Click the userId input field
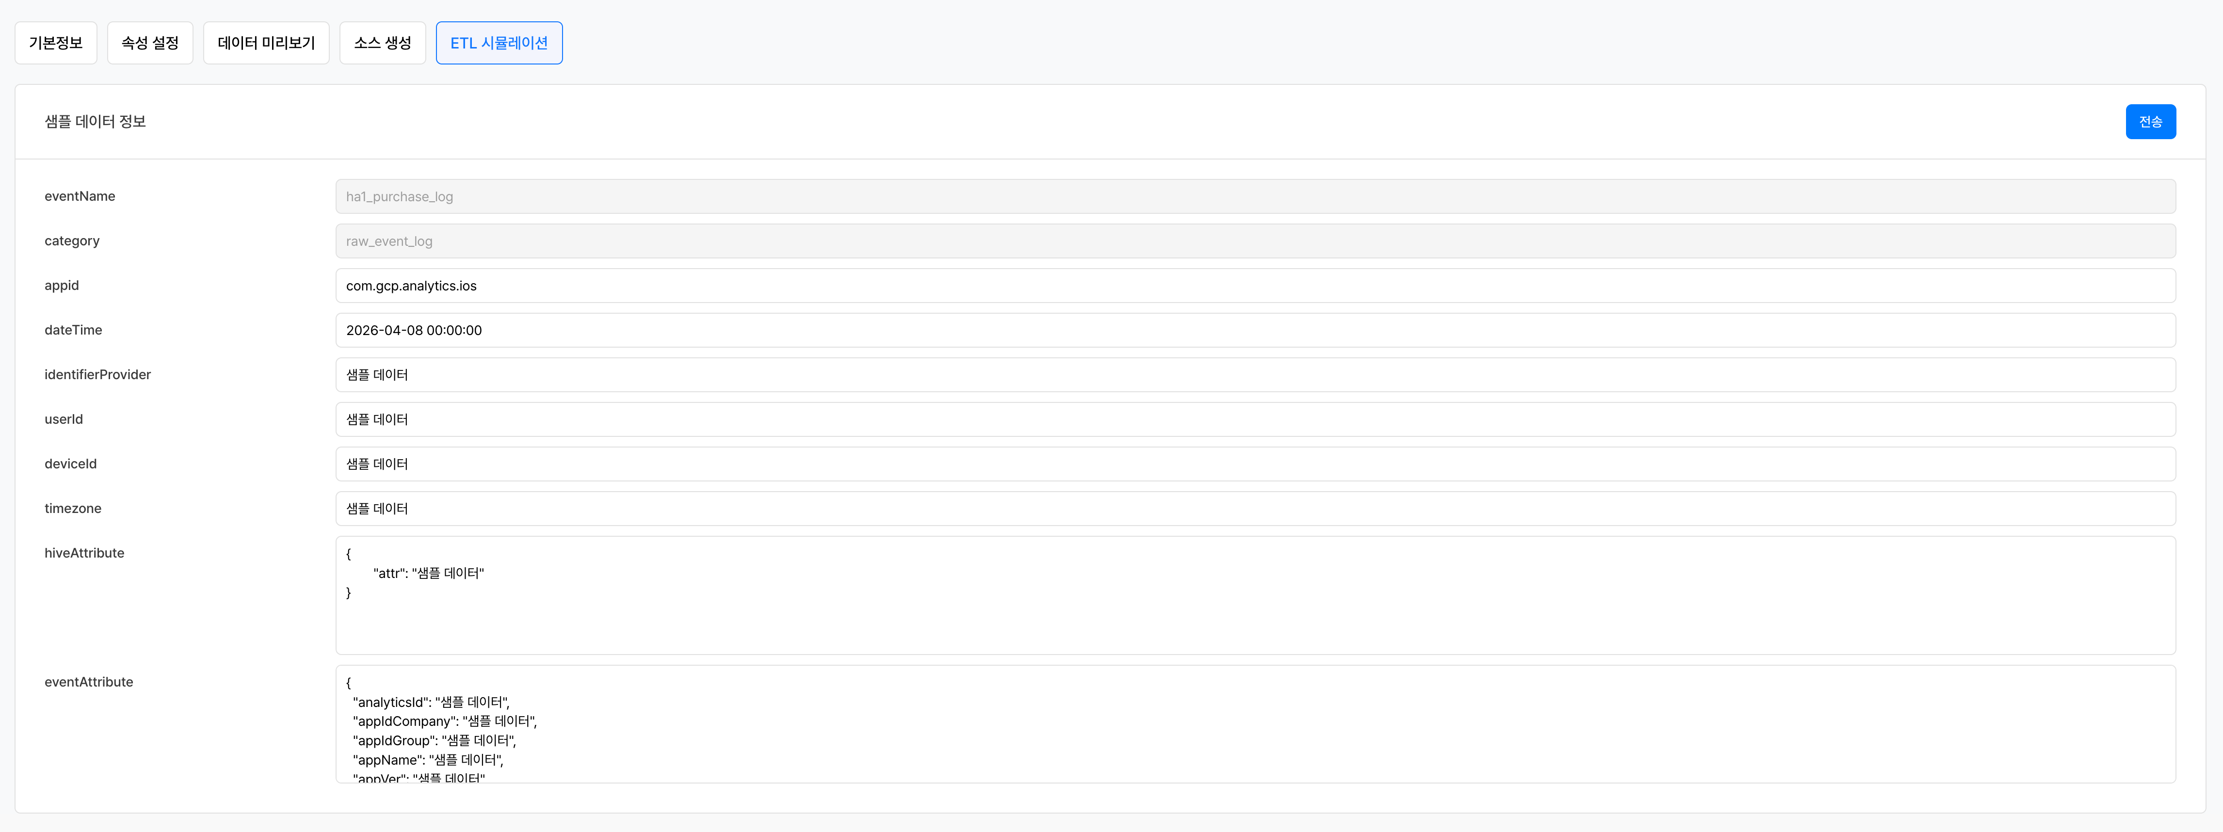2223x832 pixels. pos(1255,419)
